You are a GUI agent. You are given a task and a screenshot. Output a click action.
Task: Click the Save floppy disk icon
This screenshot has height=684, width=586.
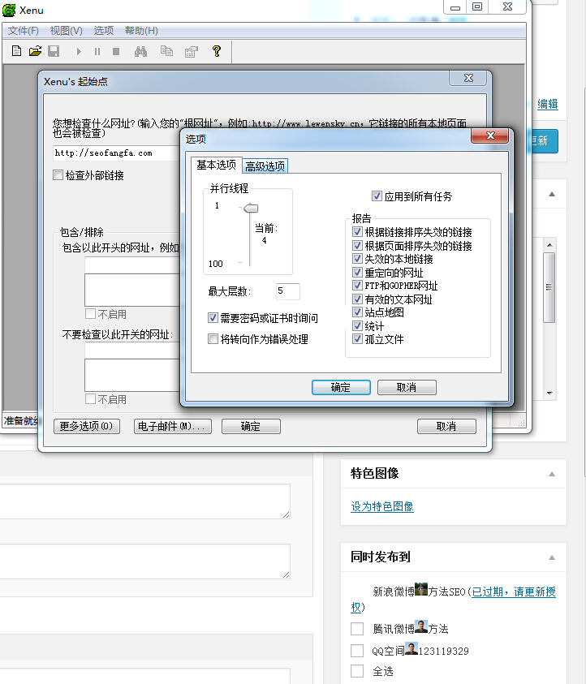[54, 51]
